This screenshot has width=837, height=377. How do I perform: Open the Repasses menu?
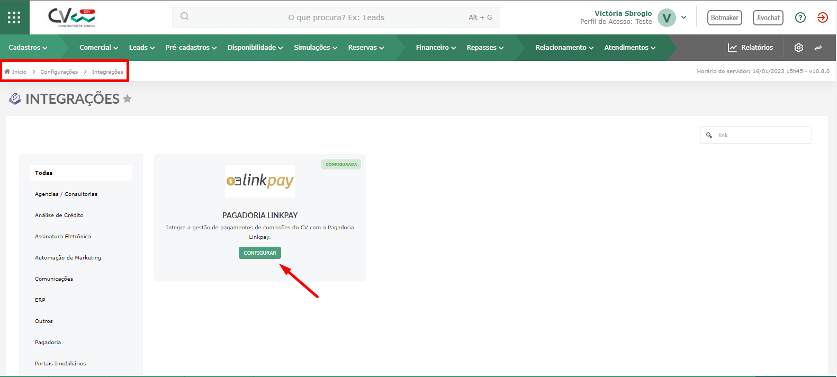coord(485,48)
